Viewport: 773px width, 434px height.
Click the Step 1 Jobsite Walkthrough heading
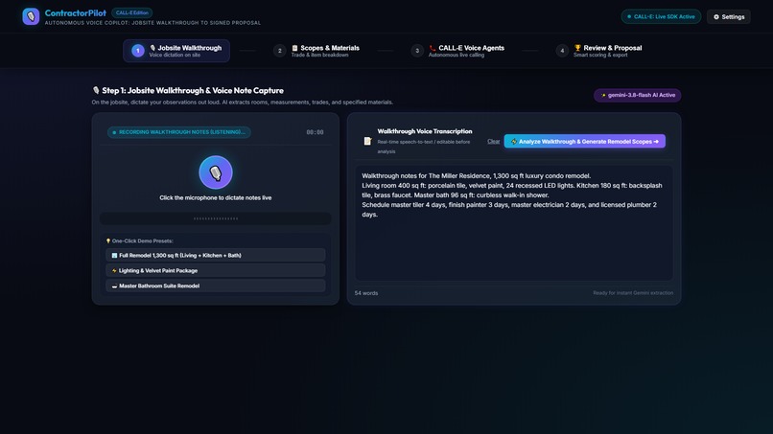pyautogui.click(x=188, y=91)
